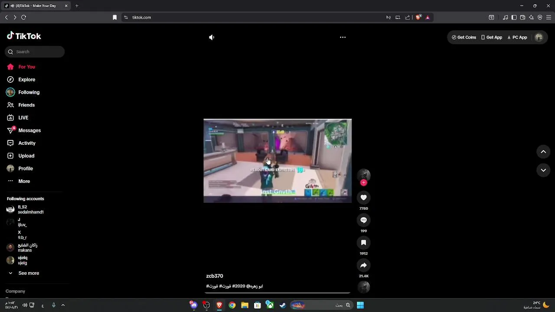Open the playlist music note icon

[505, 17]
